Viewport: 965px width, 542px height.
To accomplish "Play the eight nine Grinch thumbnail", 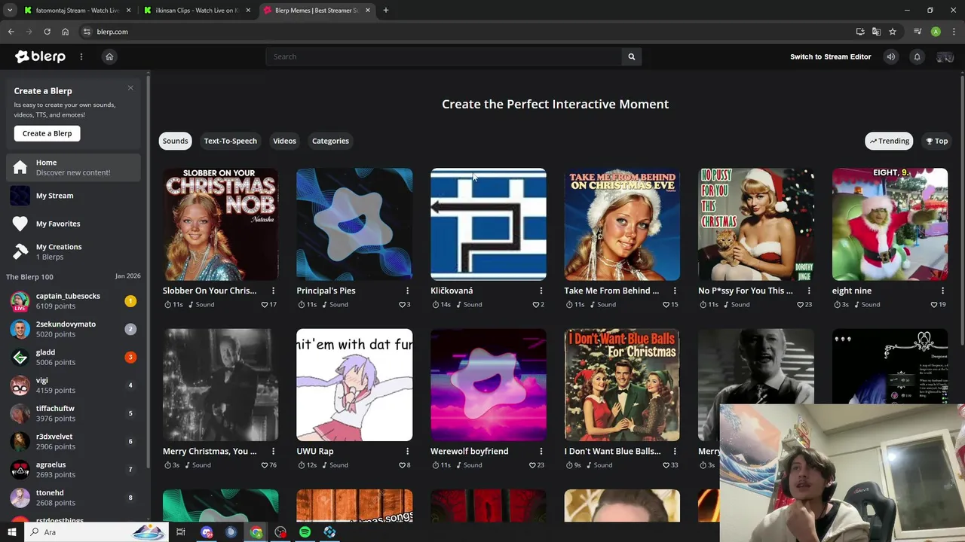I will click(x=890, y=224).
